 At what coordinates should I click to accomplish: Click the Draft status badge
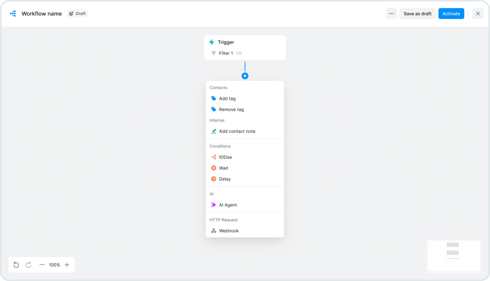coord(77,13)
